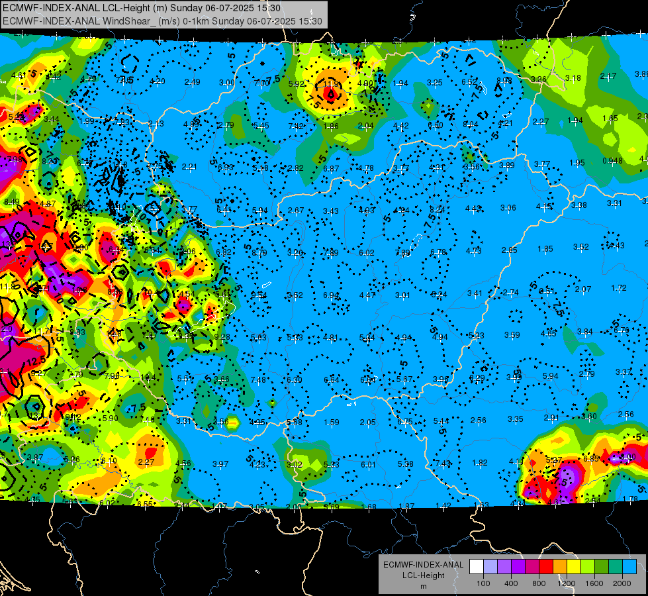Click the 0.948 wind shear value

tap(612, 161)
